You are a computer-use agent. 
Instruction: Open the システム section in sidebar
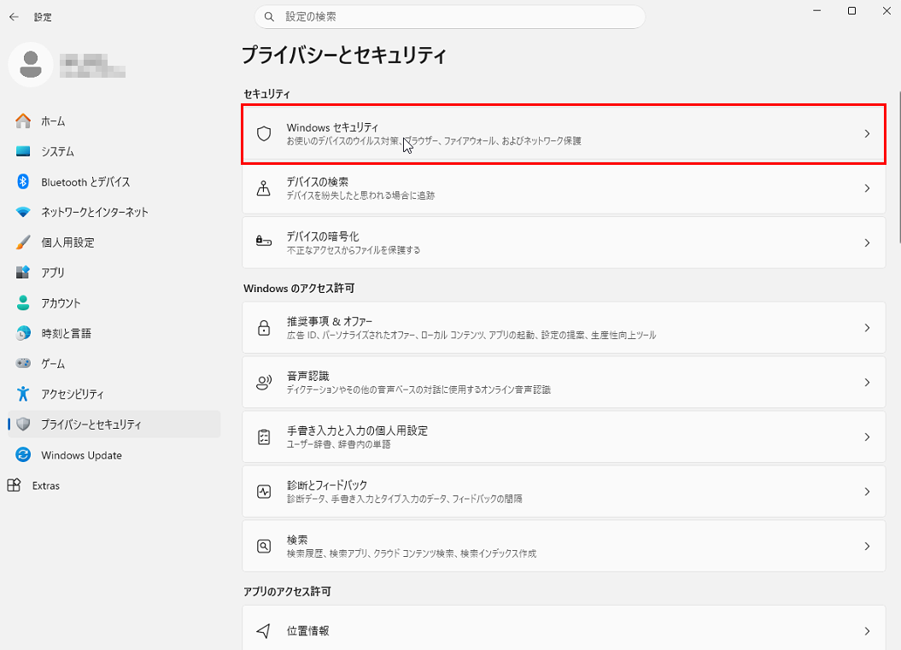58,151
